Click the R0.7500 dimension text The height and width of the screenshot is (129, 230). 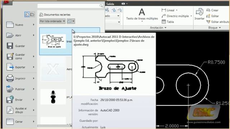[216, 62]
